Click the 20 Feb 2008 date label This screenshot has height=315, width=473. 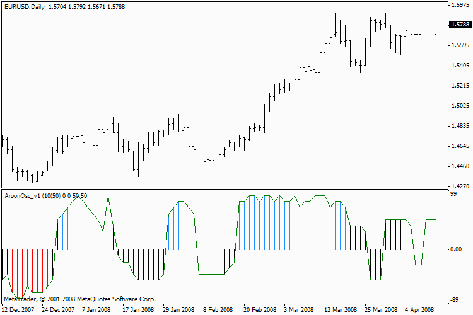pyautogui.click(x=260, y=310)
